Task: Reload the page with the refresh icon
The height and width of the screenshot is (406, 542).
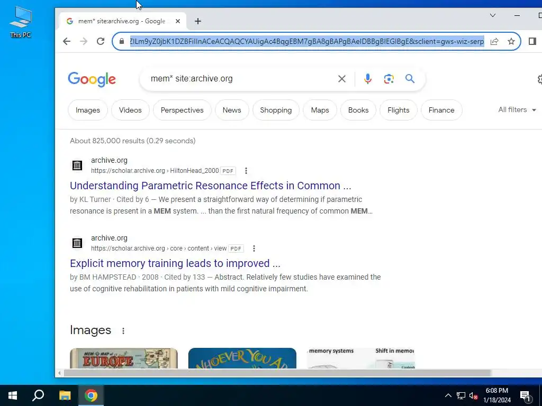Action: point(101,41)
